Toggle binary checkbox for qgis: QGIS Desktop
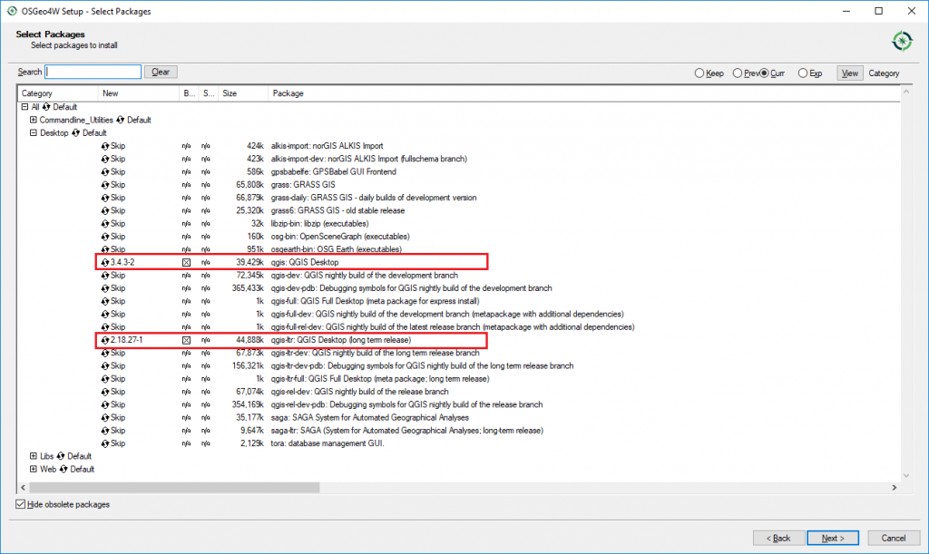Viewport: 929px width, 554px height. coord(186,263)
